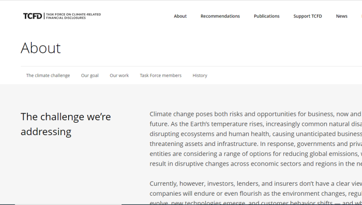Image resolution: width=362 pixels, height=205 pixels.
Task: Click the text line beginning companies will endure
Action: coord(256,194)
